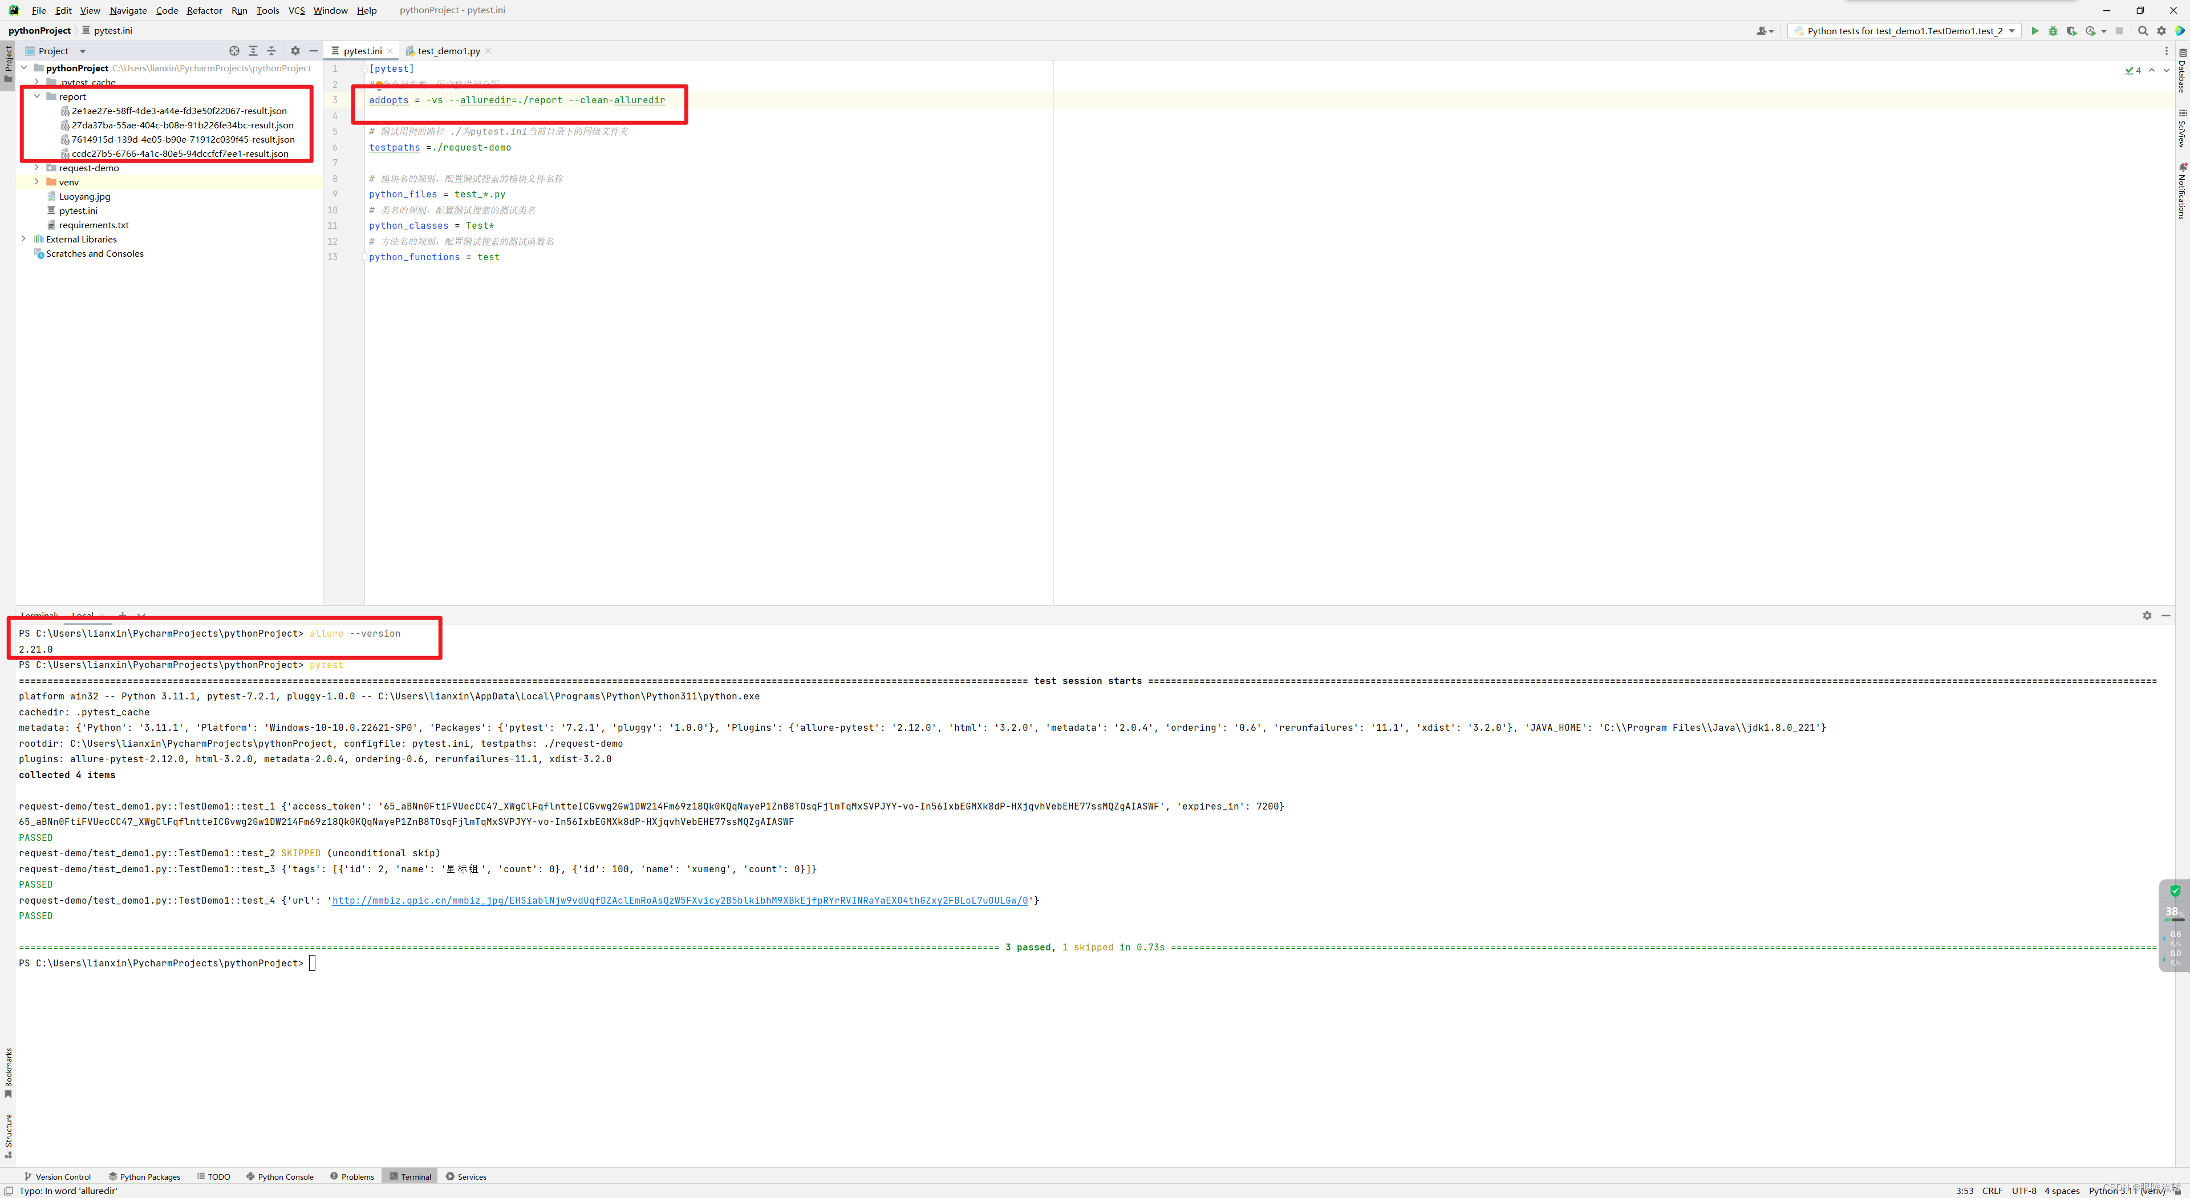This screenshot has height=1198, width=2190.
Task: Close the test_demo1.py editor tab
Action: pyautogui.click(x=488, y=51)
